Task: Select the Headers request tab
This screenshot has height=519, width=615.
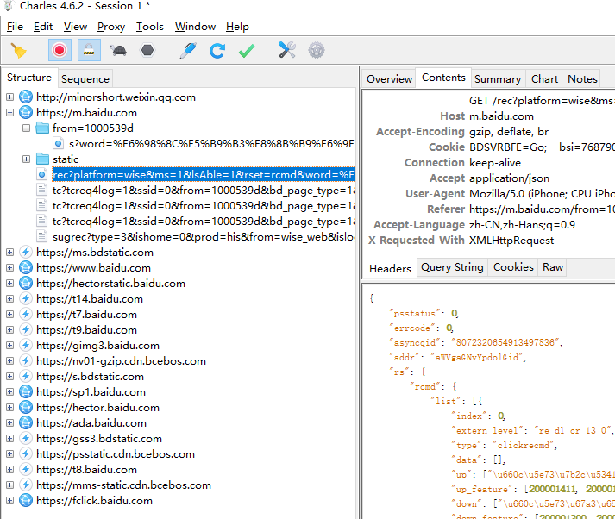Action: click(x=390, y=268)
